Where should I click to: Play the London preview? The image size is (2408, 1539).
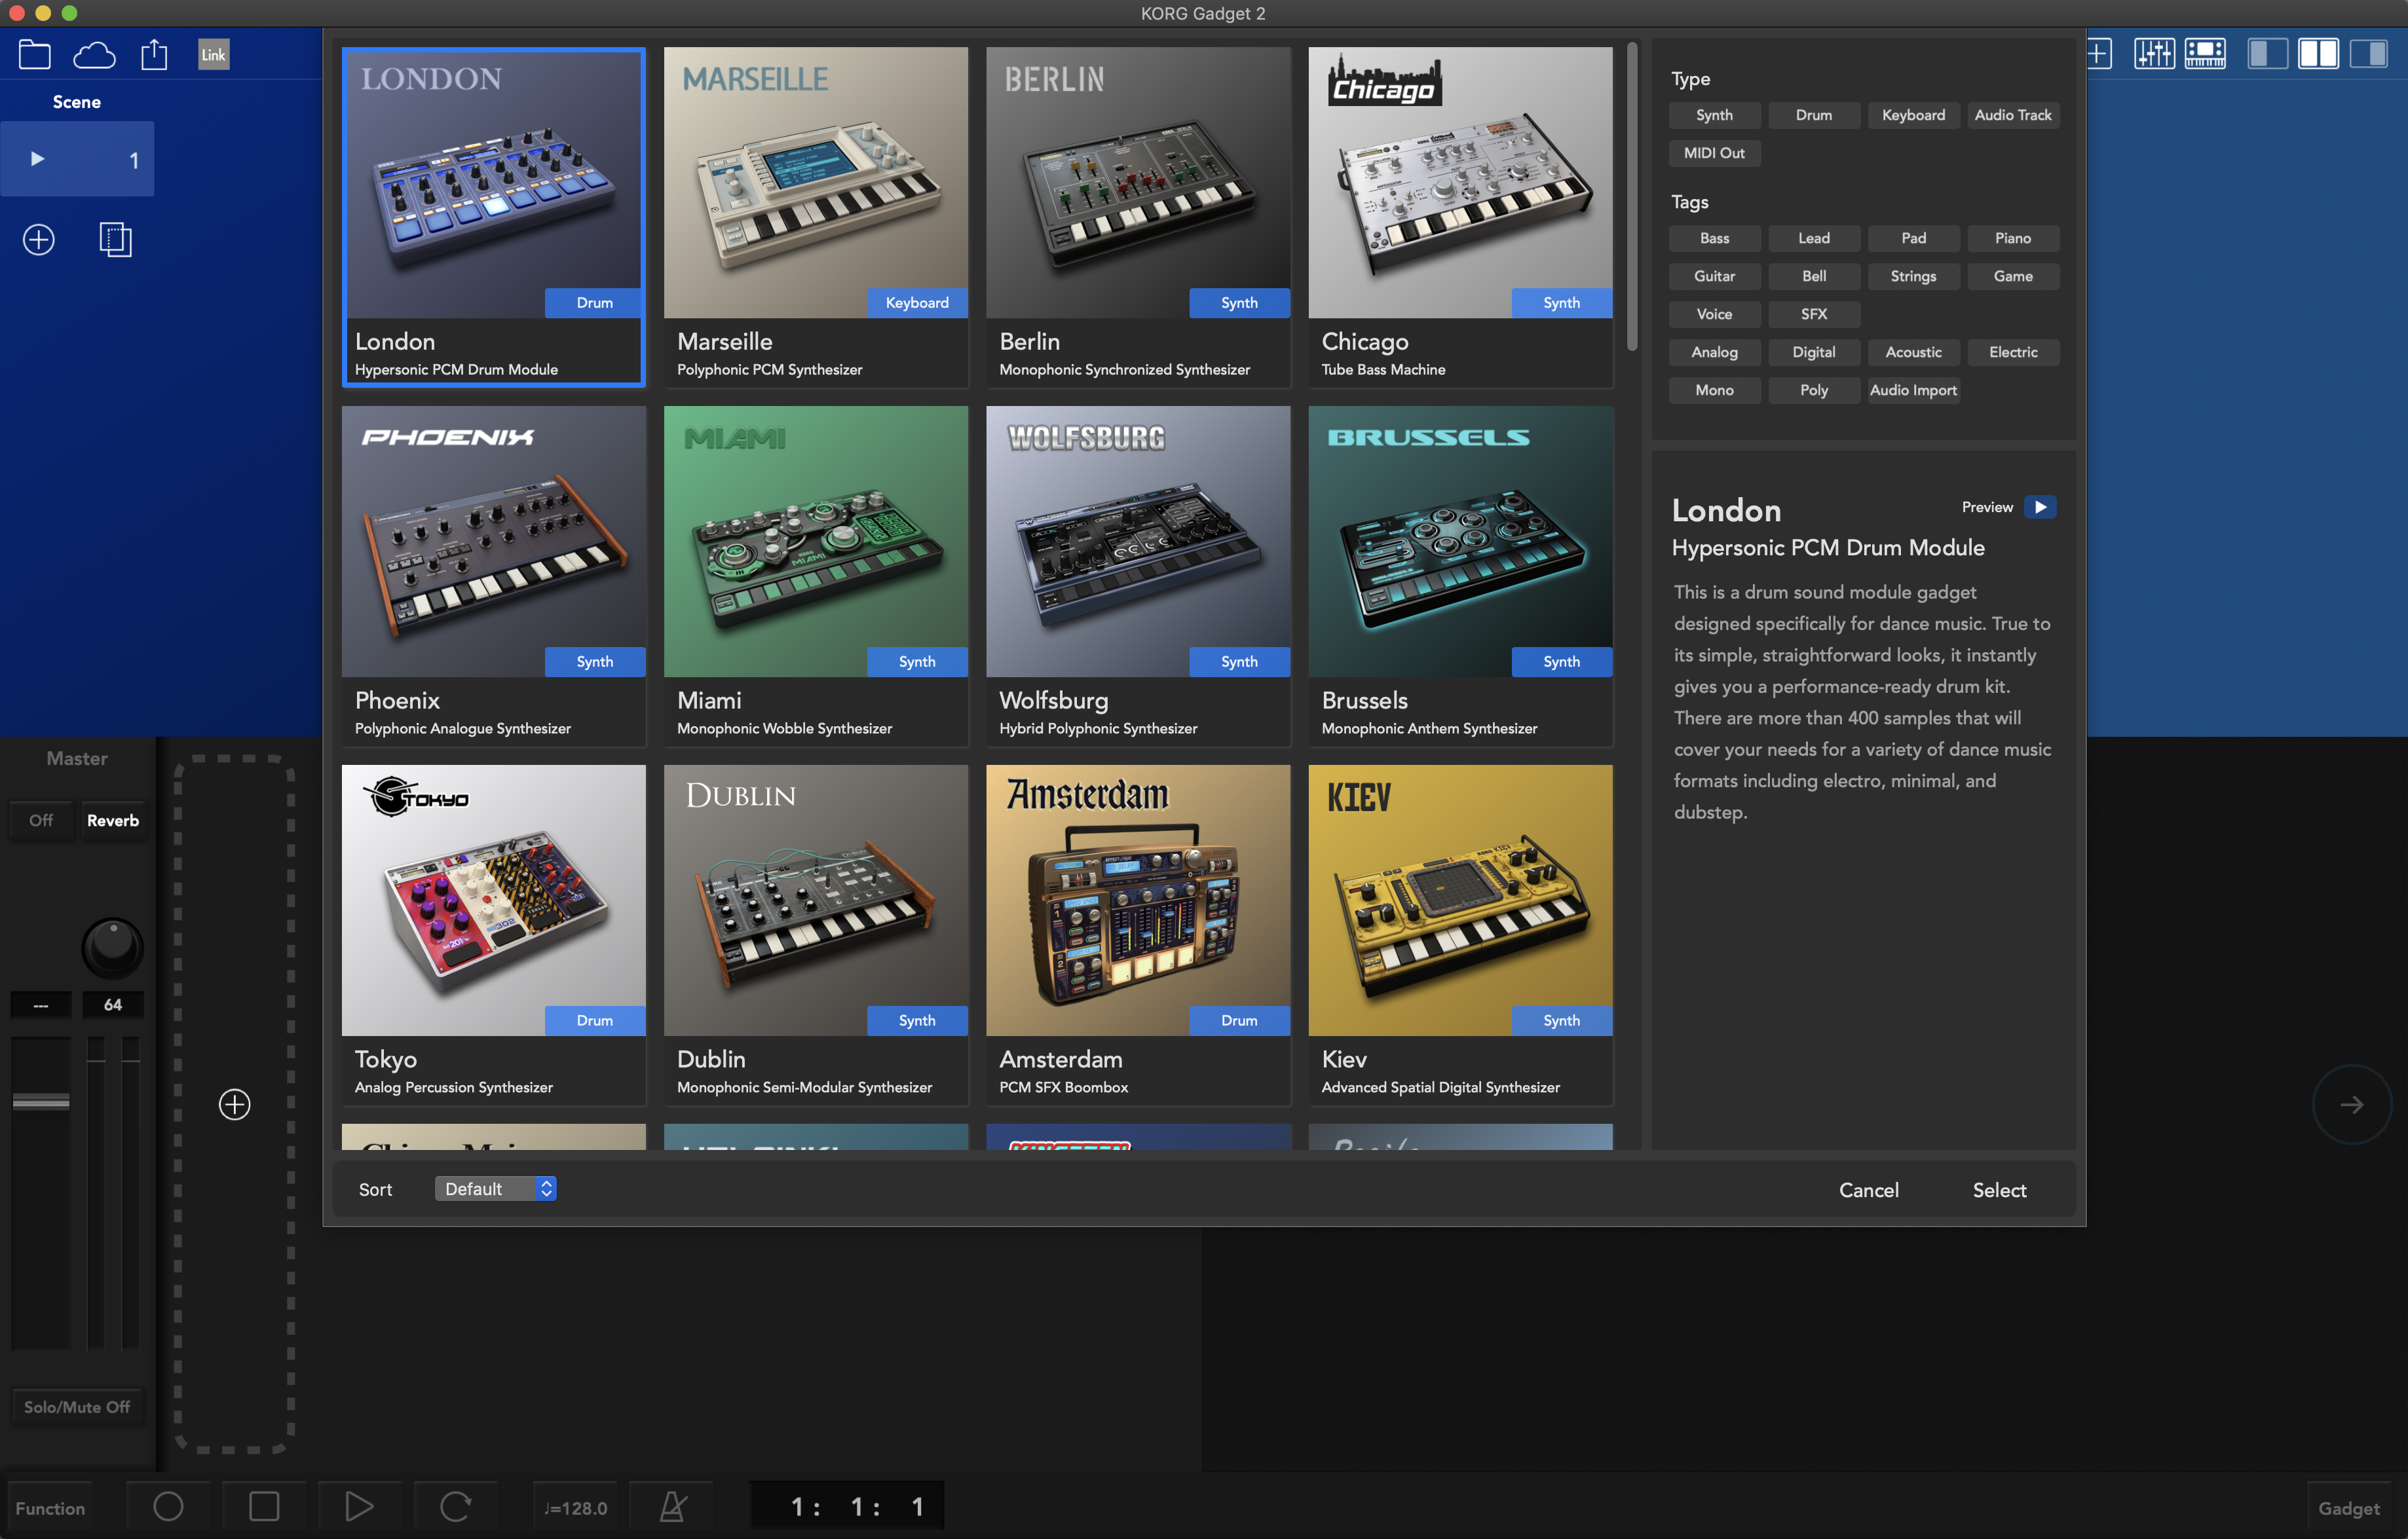2040,507
